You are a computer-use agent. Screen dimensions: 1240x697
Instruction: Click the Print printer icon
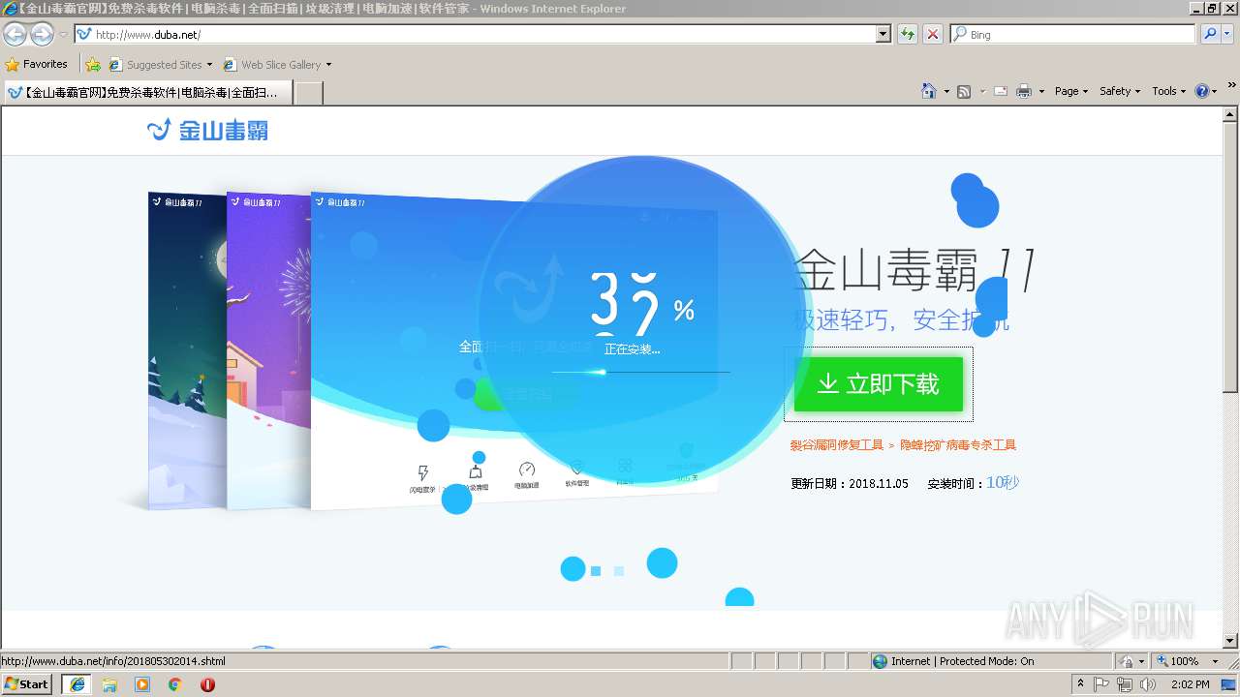(x=1024, y=91)
